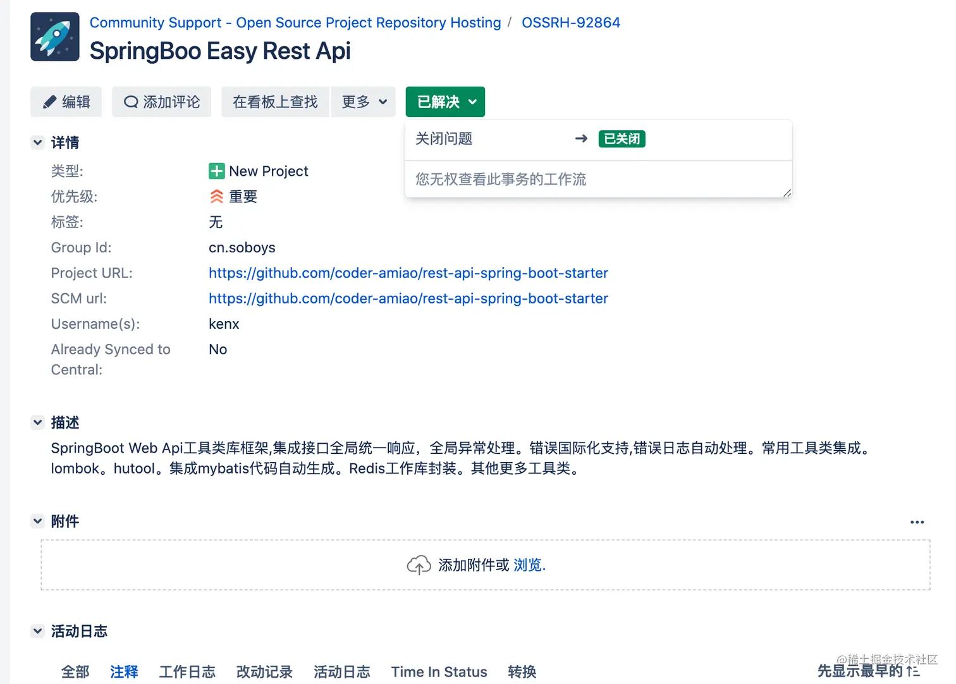This screenshot has width=956, height=684.
Task: Open the 已解决 status dropdown
Action: pos(445,102)
